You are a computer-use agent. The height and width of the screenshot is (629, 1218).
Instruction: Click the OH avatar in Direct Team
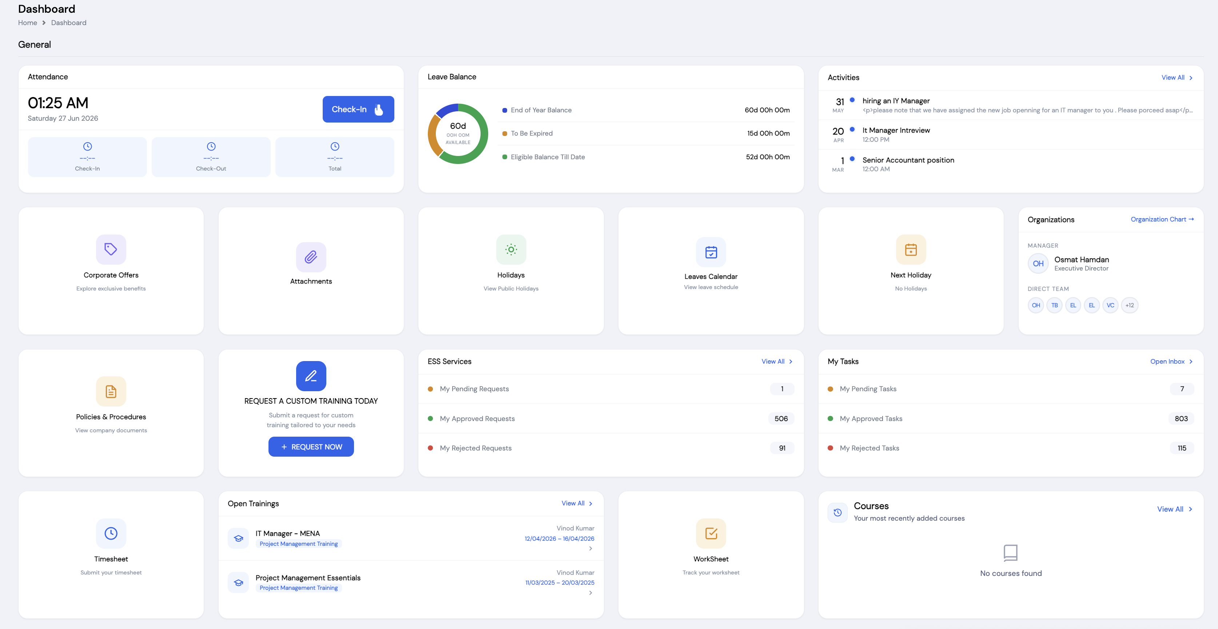[x=1035, y=305]
